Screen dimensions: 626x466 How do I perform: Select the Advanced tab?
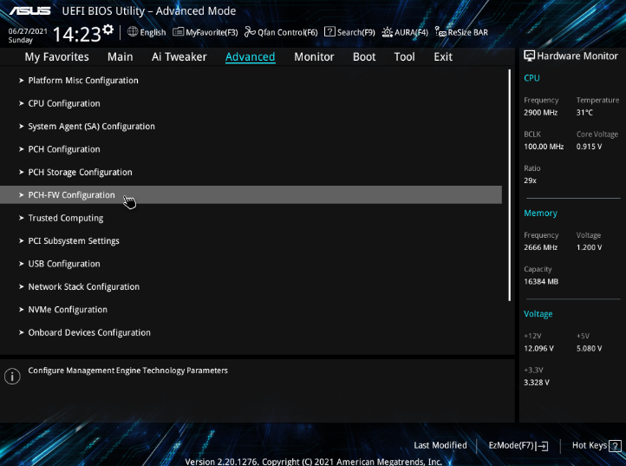click(x=250, y=56)
